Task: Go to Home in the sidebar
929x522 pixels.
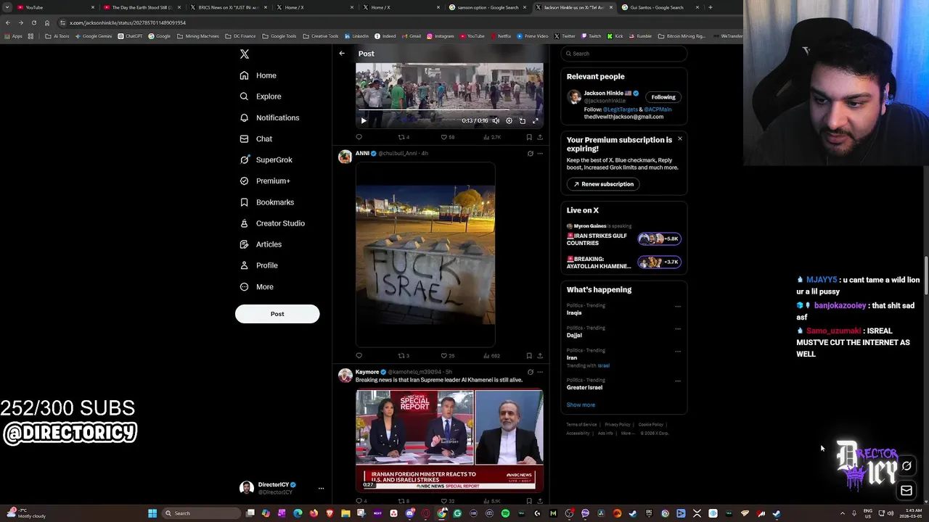Action: pos(259,75)
